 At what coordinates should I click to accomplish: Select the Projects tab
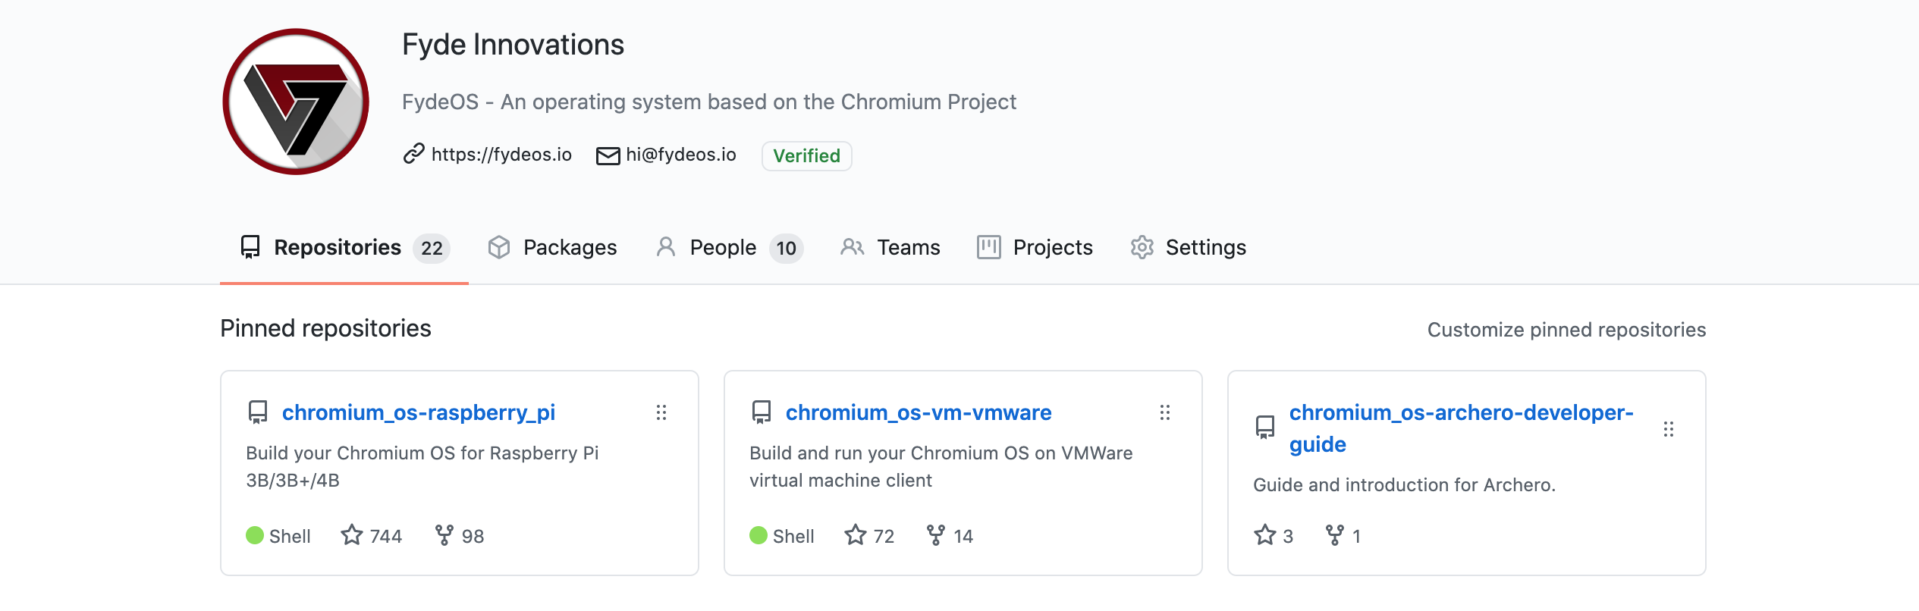(1052, 248)
